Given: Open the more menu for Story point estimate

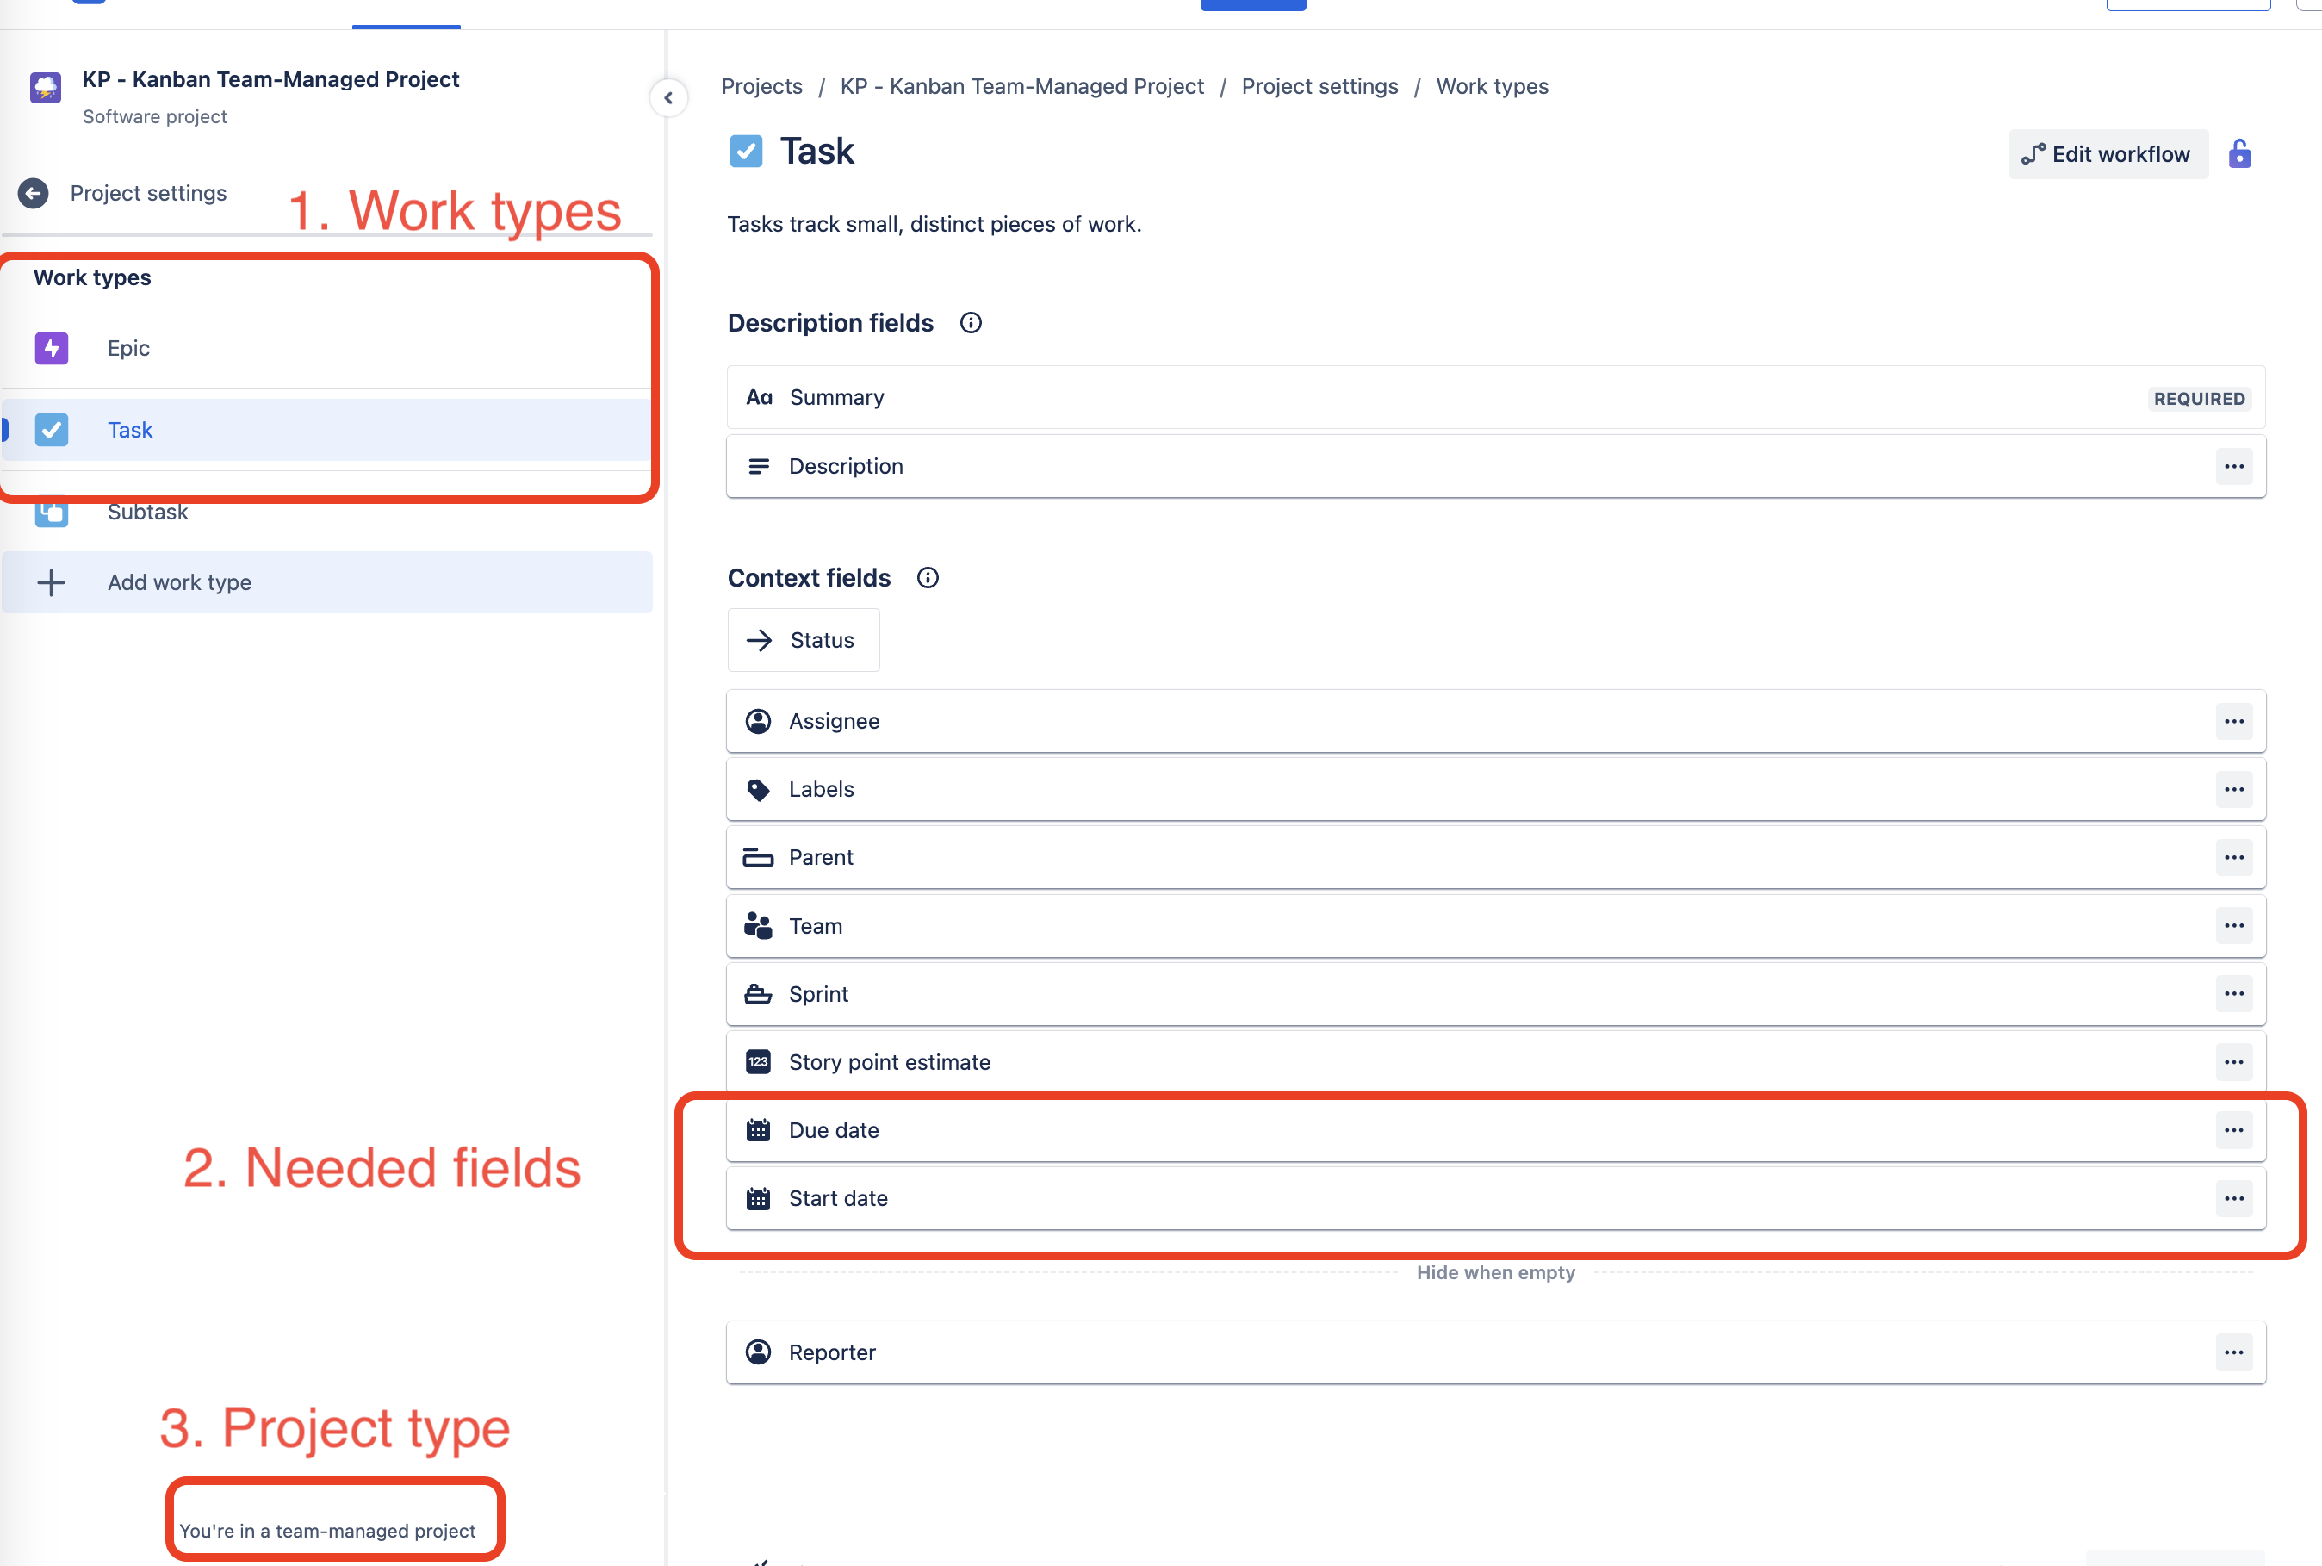Looking at the screenshot, I should coord(2233,1061).
